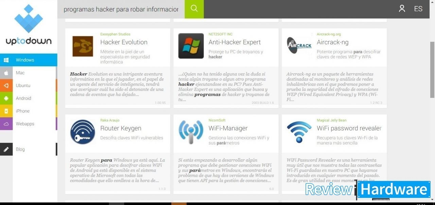
Task: Select the iPhone platform tab
Action: [29, 111]
